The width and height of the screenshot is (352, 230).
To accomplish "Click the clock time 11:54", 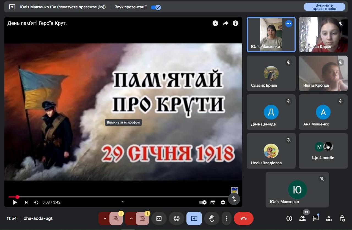I will coord(12,218).
